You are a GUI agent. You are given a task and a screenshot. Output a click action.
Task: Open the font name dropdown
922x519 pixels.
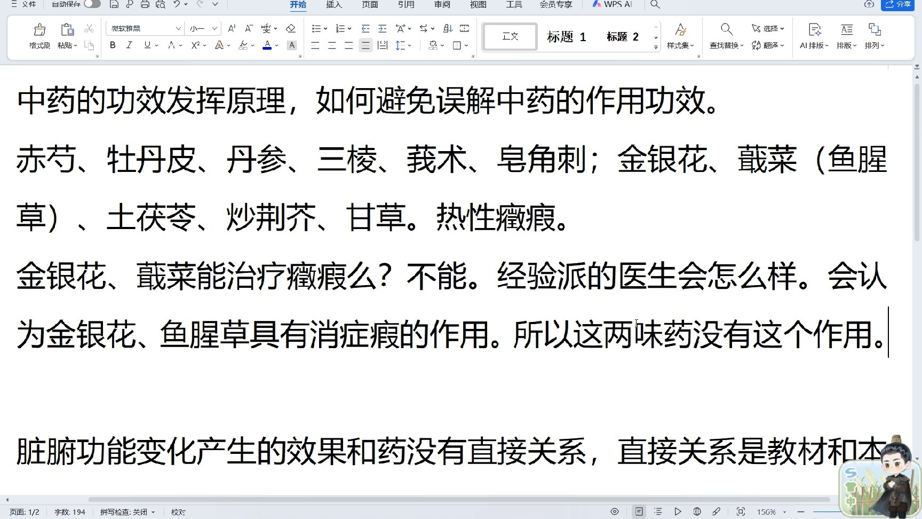click(178, 28)
